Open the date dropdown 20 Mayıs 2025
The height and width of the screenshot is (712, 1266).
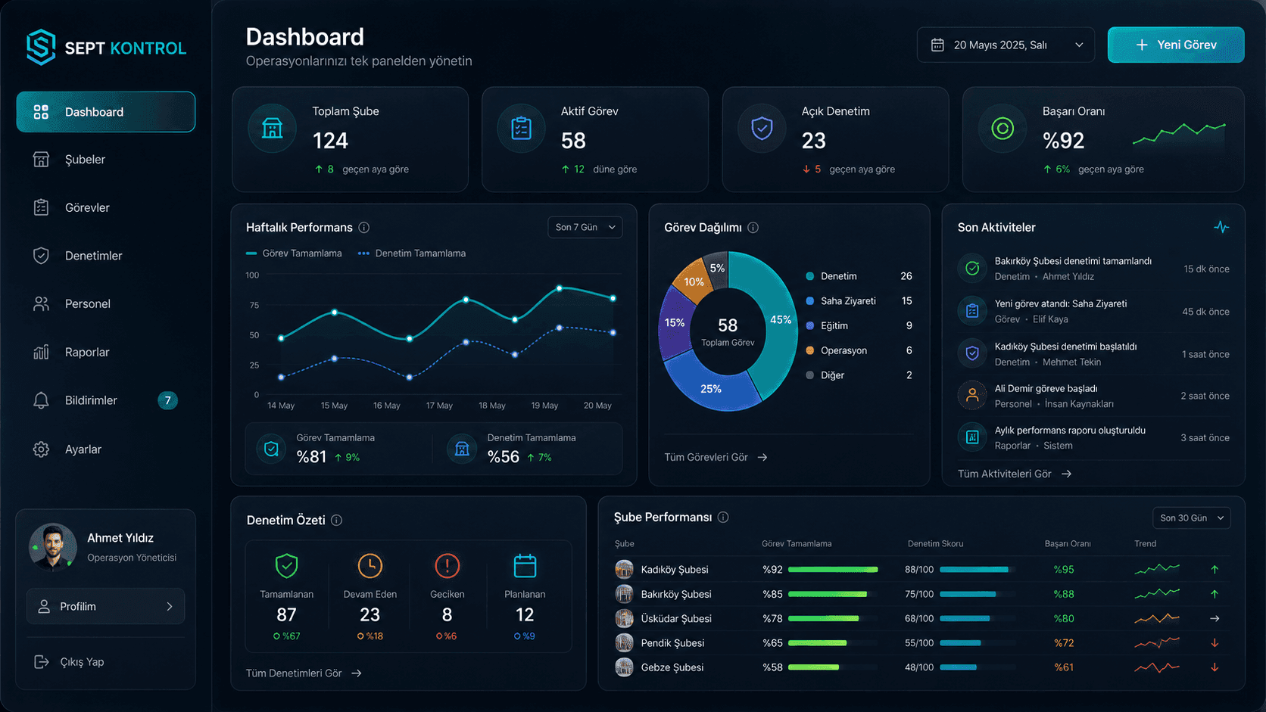point(1006,45)
